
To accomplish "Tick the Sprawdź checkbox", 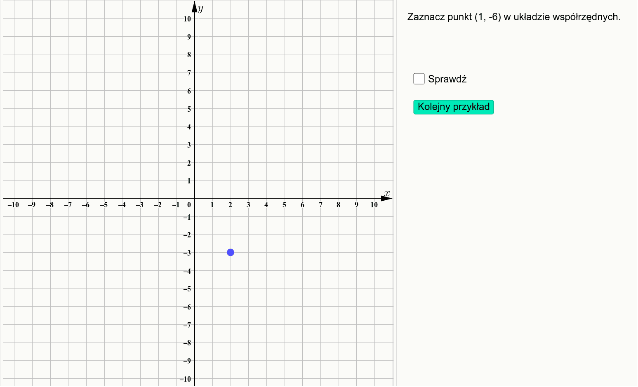I will tap(419, 79).
